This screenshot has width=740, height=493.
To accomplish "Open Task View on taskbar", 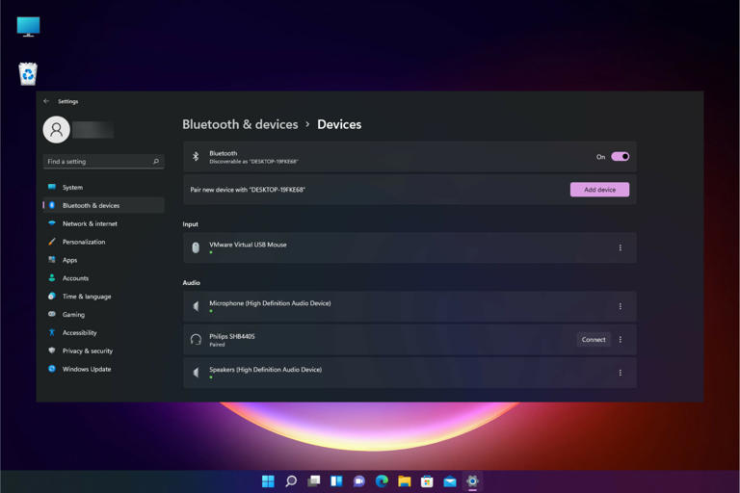I will click(x=313, y=481).
